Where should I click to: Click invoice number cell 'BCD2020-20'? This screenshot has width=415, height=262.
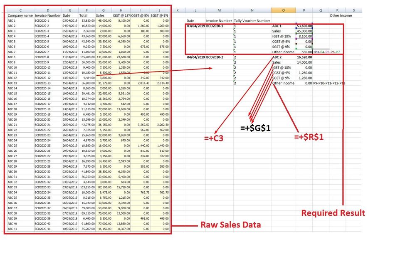tap(48, 120)
